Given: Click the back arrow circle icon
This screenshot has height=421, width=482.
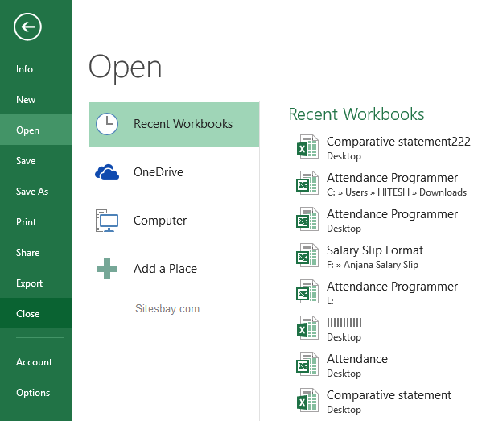Looking at the screenshot, I should [x=27, y=27].
